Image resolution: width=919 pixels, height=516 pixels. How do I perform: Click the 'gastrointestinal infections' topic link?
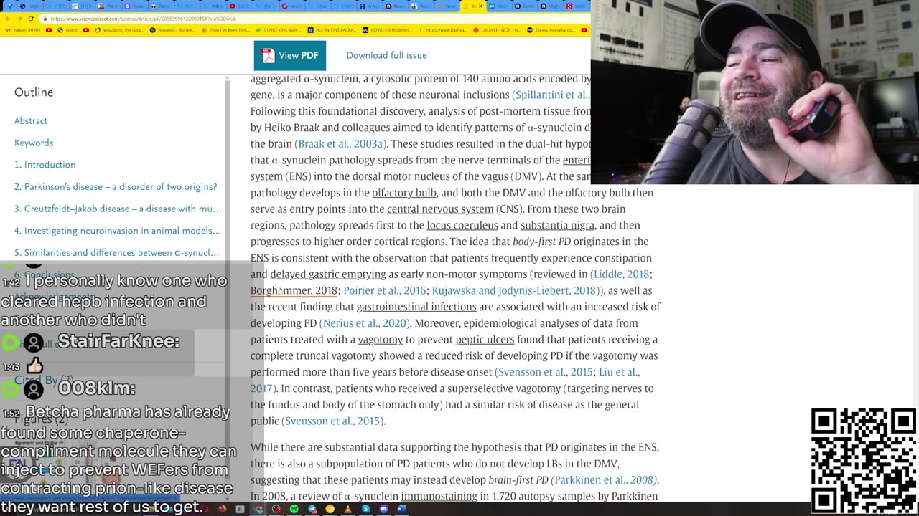pyautogui.click(x=416, y=307)
